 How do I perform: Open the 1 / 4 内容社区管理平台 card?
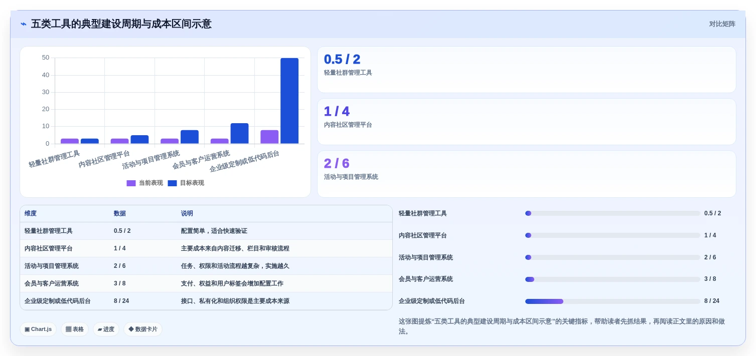(526, 122)
